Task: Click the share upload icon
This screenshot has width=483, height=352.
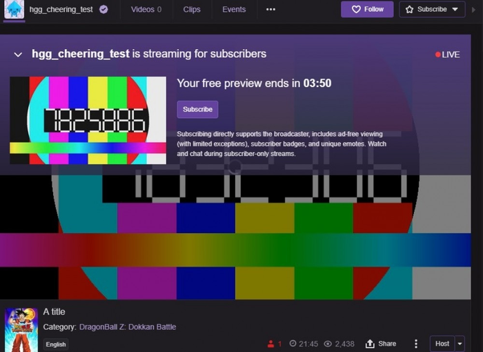Action: [370, 344]
